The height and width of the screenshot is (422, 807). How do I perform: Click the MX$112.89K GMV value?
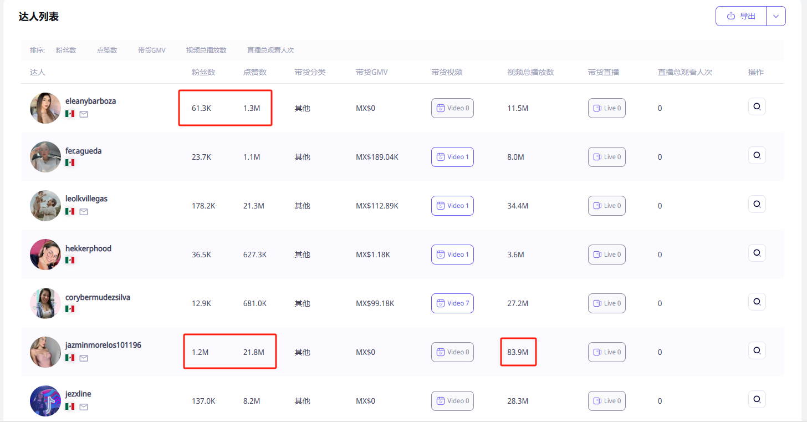[377, 206]
